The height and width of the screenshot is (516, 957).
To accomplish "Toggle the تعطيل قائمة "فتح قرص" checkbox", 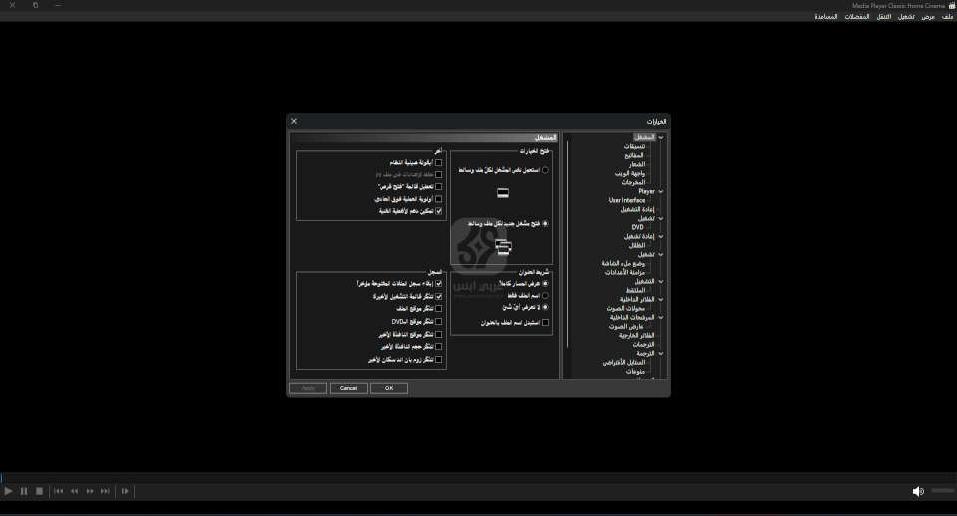I will (x=439, y=186).
